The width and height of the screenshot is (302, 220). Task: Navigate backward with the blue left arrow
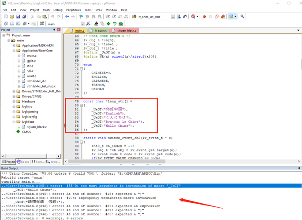pos(67,17)
